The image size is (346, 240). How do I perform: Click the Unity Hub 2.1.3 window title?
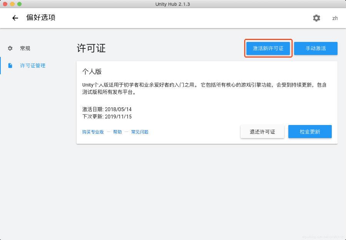173,4
